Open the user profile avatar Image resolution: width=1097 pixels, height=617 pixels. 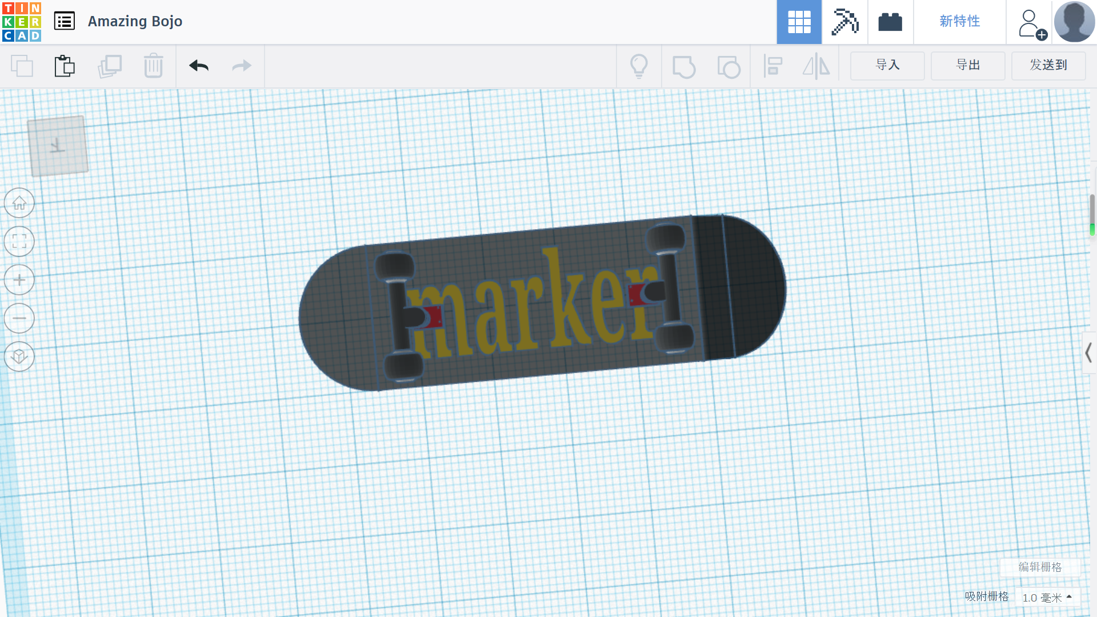click(1074, 22)
